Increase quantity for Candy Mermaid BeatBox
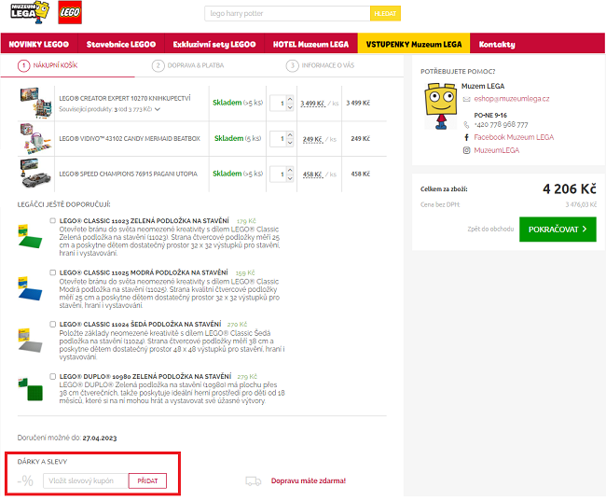This screenshot has height=501, width=606. click(x=290, y=134)
